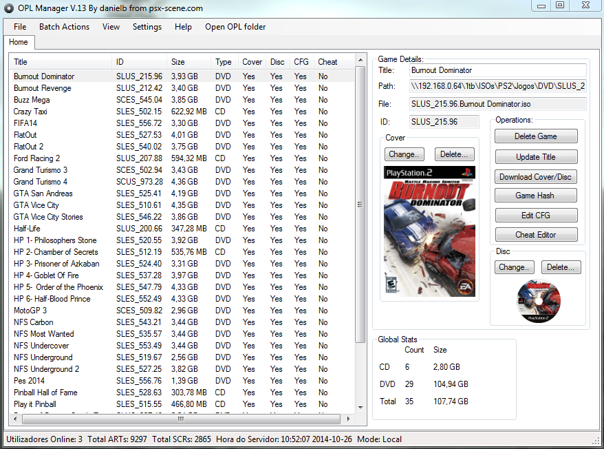
Task: Click horizontal scroll left arrow of game list
Action: [x=15, y=419]
